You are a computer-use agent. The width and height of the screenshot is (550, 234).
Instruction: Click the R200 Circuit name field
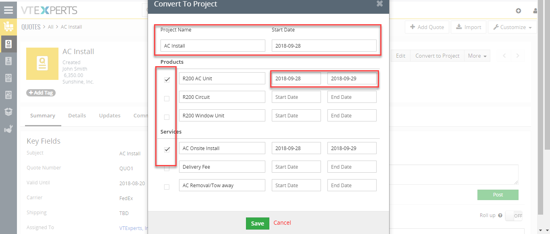222,97
